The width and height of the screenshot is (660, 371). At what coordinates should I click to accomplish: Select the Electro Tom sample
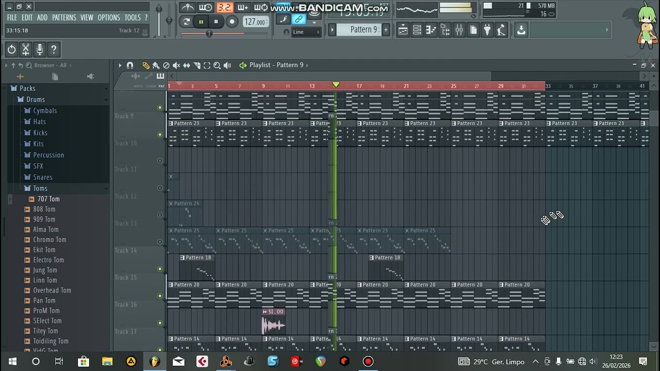click(48, 260)
